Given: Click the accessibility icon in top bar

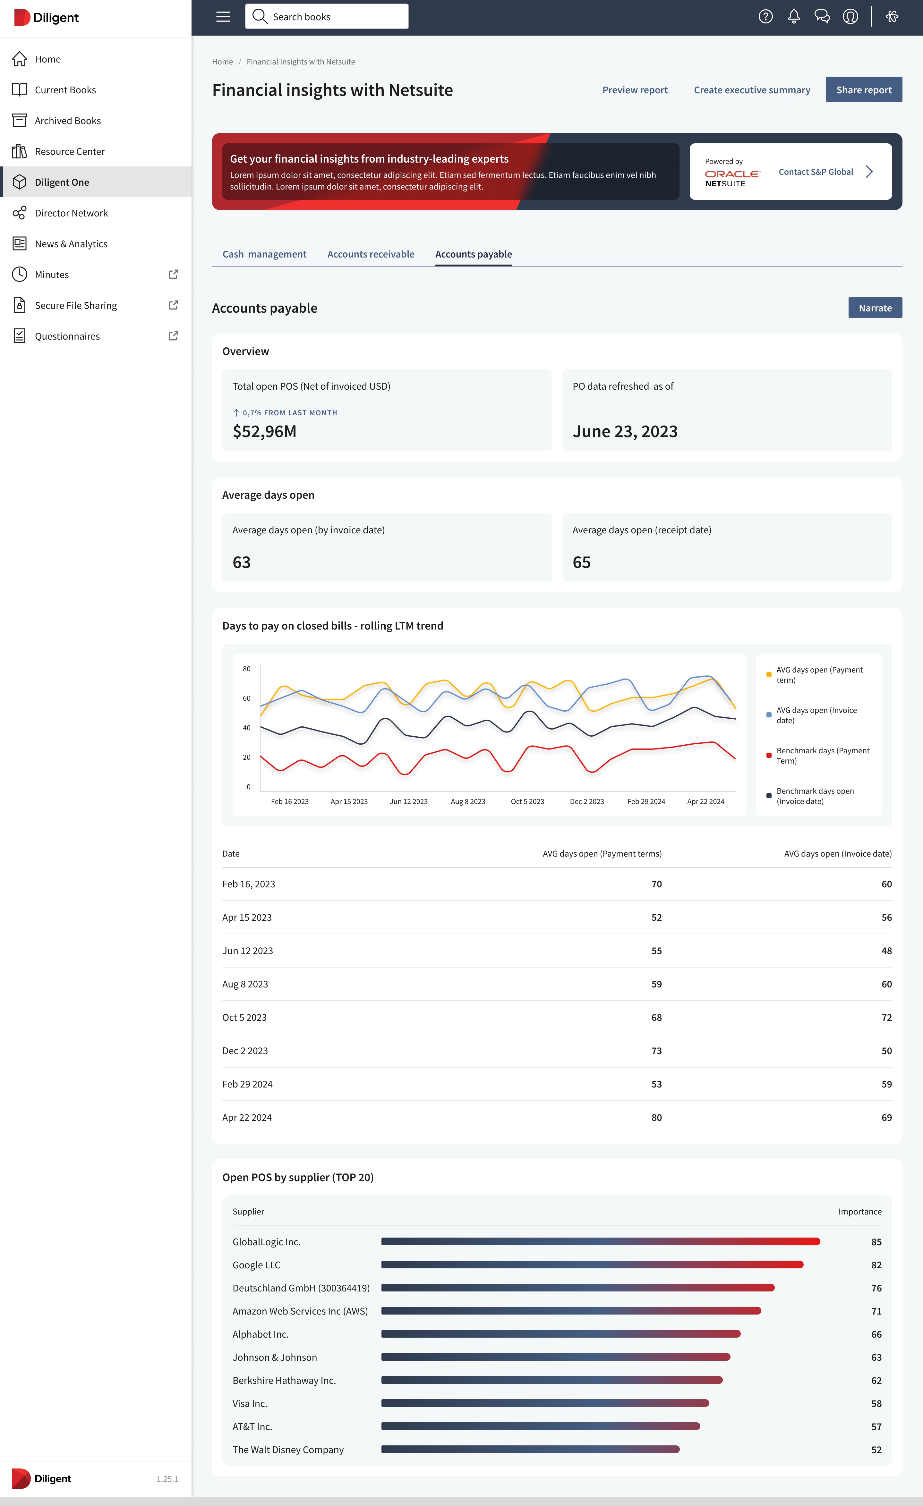Looking at the screenshot, I should click(x=892, y=17).
